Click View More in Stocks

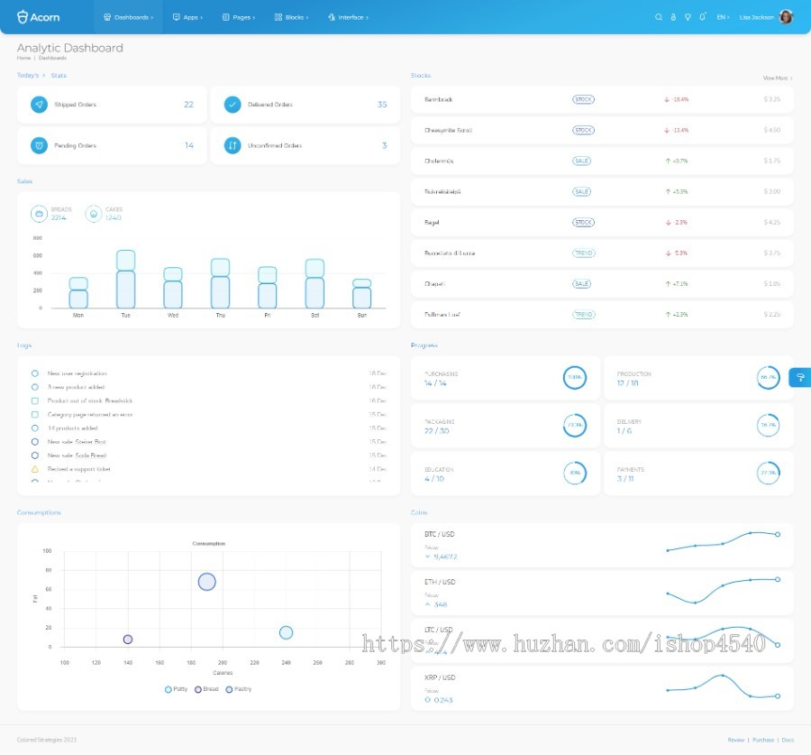pos(778,78)
